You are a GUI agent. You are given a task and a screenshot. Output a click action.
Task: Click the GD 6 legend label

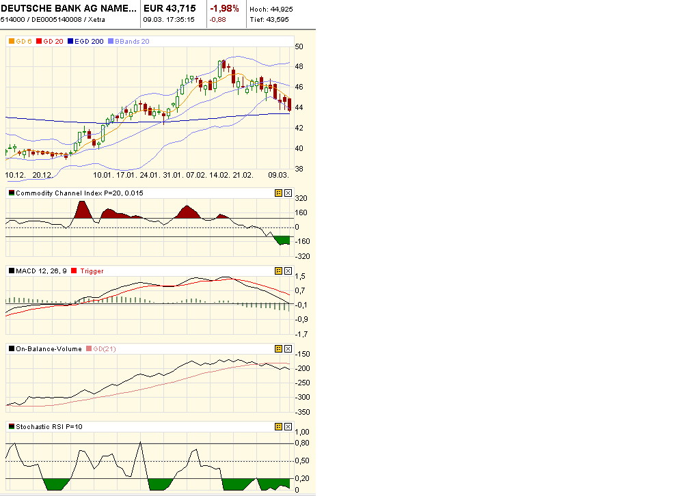coord(24,41)
